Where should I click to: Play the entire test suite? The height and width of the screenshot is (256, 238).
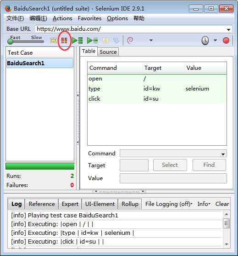[x=77, y=40]
